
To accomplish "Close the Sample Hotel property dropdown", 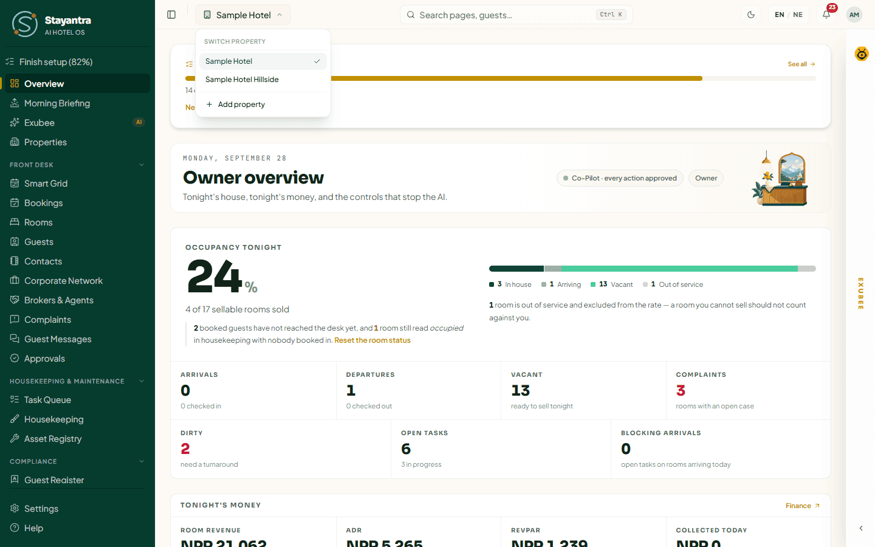I will (243, 15).
